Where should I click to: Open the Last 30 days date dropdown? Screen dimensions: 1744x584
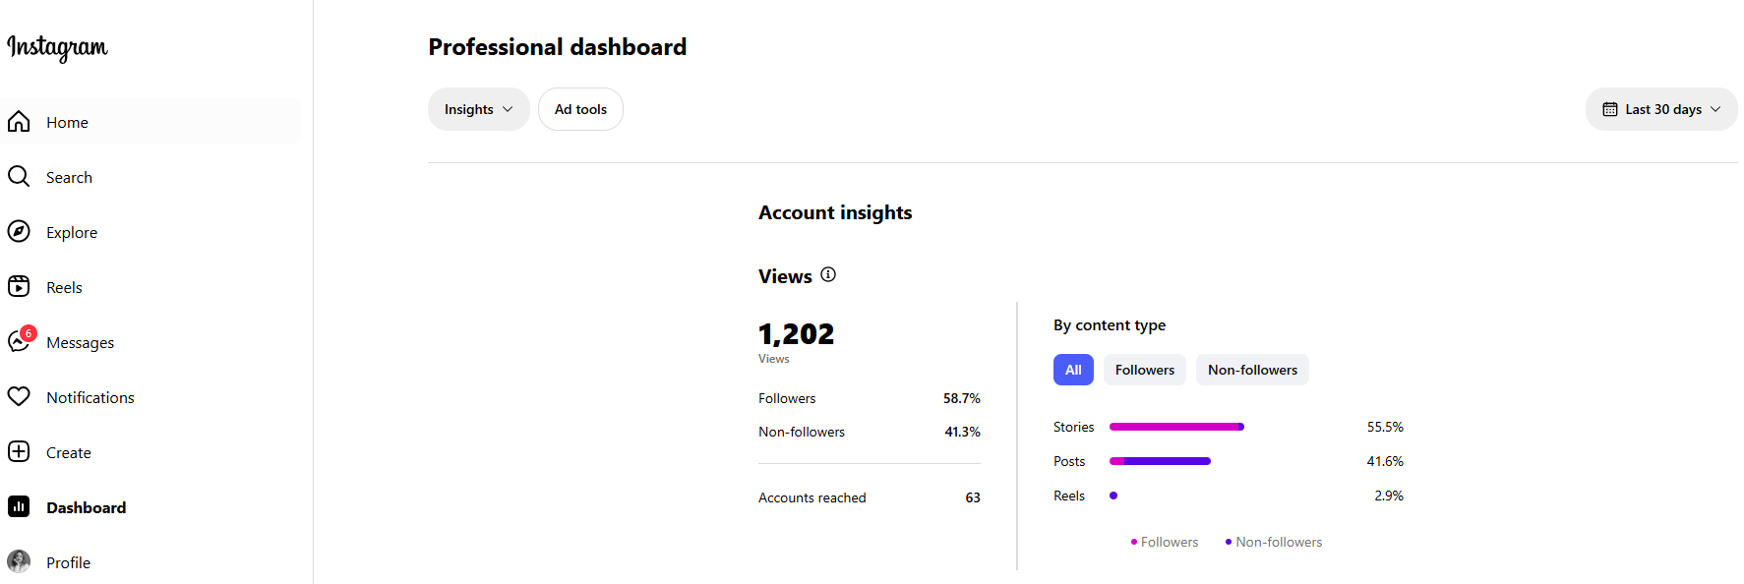1661,109
